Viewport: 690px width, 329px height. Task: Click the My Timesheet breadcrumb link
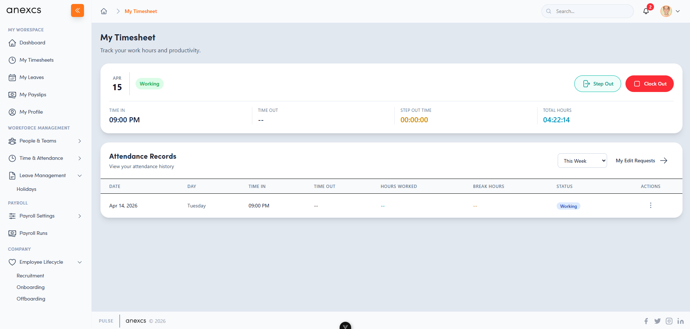click(141, 11)
